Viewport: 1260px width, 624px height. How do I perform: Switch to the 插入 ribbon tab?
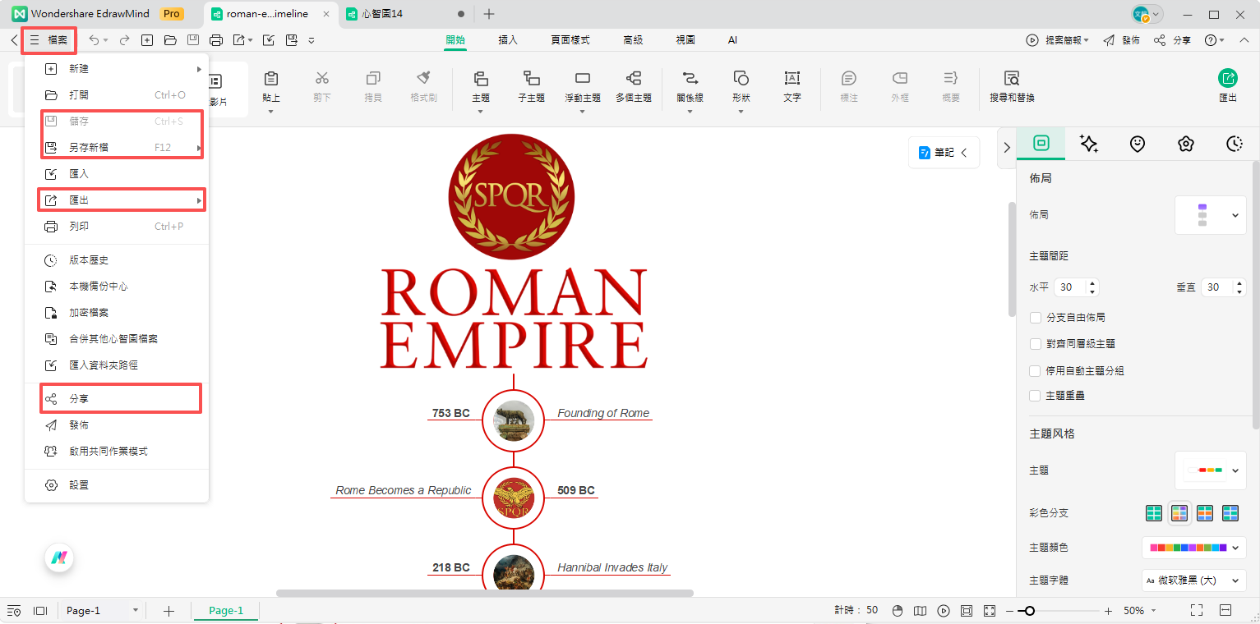click(x=507, y=39)
